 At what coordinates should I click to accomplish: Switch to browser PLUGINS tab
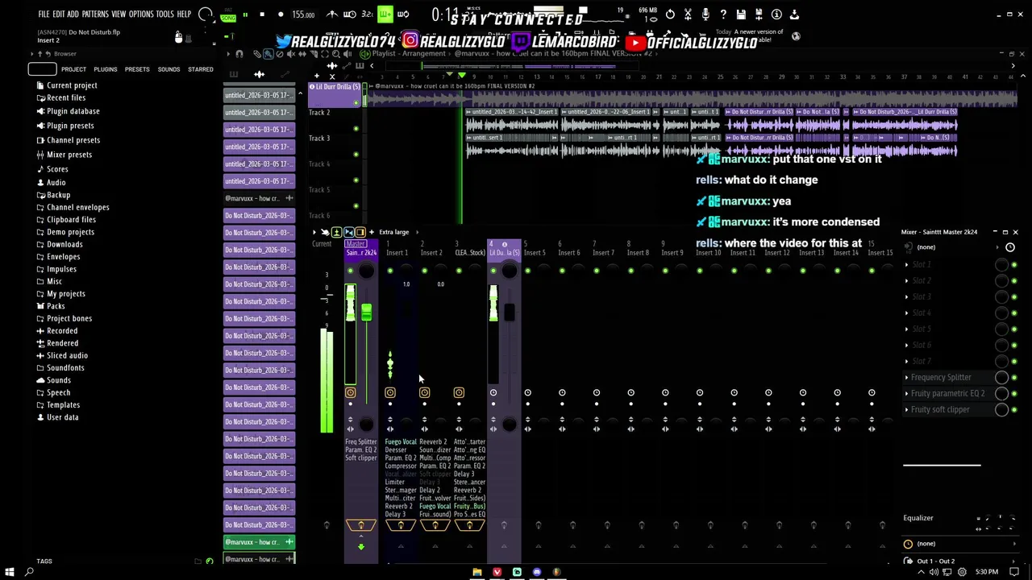106,69
